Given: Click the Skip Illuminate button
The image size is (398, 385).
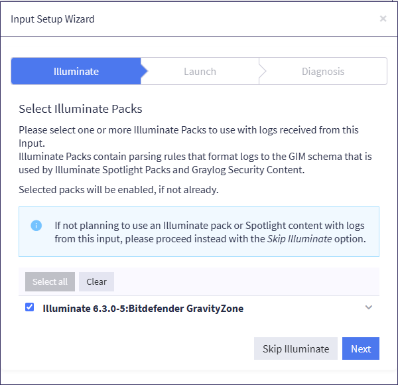Looking at the screenshot, I should pos(295,348).
